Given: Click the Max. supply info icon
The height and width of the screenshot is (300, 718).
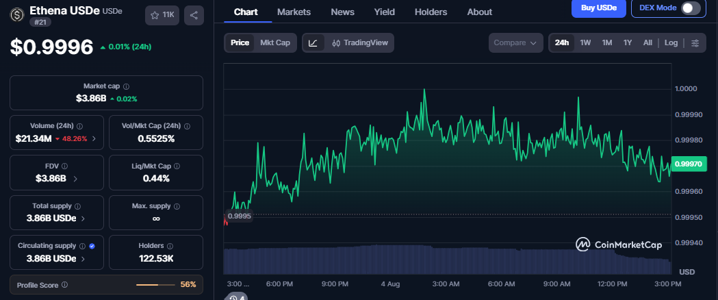Looking at the screenshot, I should pos(177,206).
